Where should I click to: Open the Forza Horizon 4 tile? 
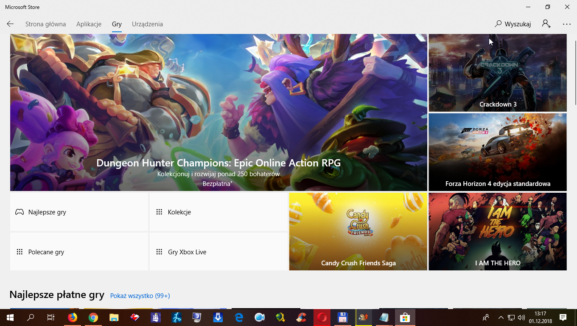[x=498, y=152]
